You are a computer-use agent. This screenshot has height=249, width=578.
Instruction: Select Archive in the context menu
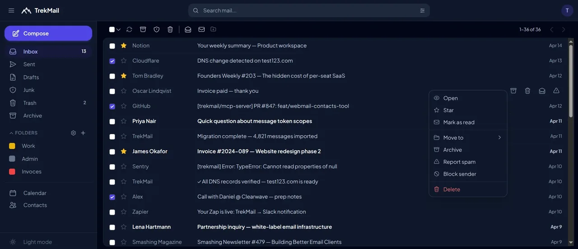click(468, 150)
